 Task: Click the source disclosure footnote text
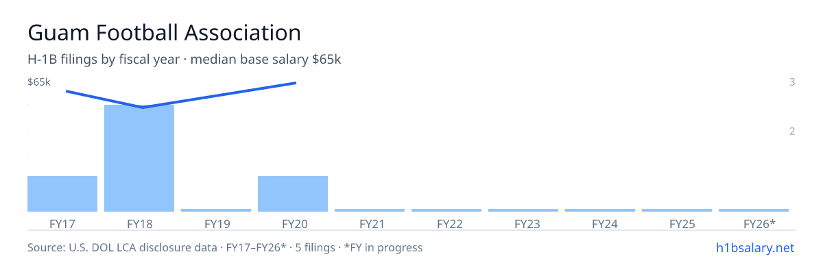point(225,247)
